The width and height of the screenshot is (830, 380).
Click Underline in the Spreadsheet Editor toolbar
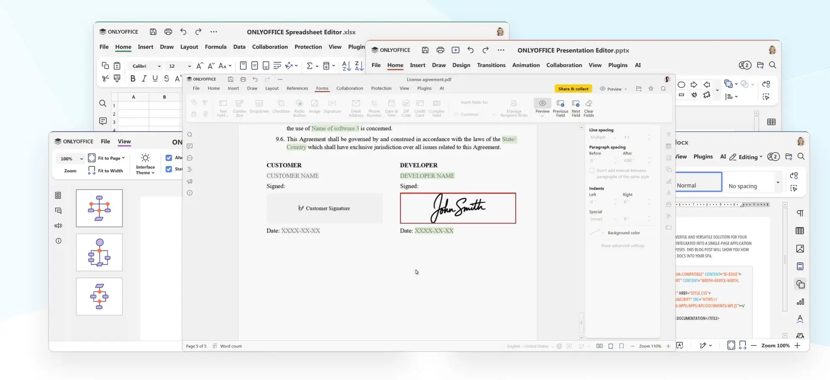pyautogui.click(x=155, y=78)
